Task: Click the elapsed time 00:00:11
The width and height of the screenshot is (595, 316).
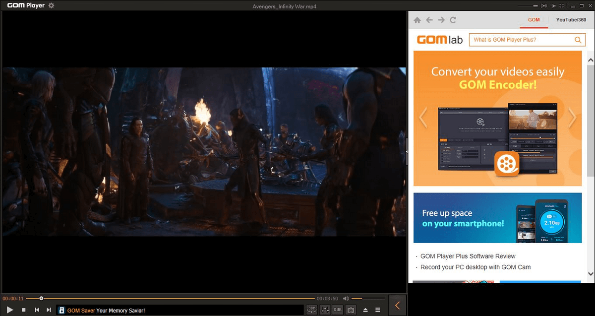Action: [x=13, y=299]
